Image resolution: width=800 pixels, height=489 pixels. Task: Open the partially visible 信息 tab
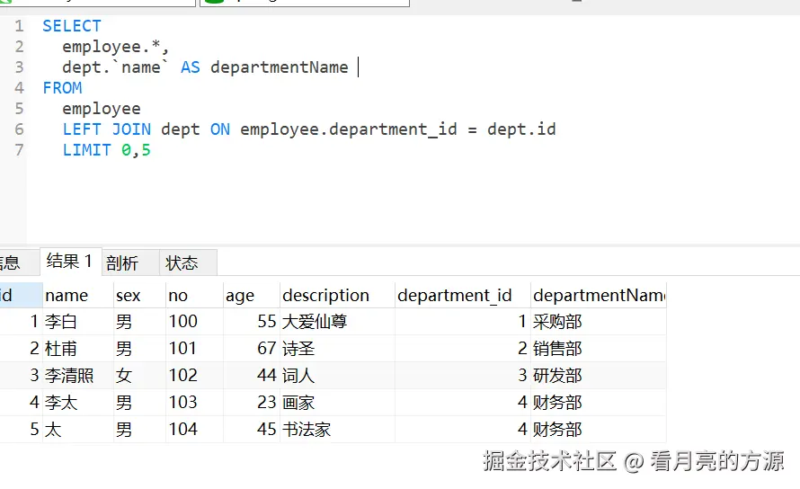point(9,263)
